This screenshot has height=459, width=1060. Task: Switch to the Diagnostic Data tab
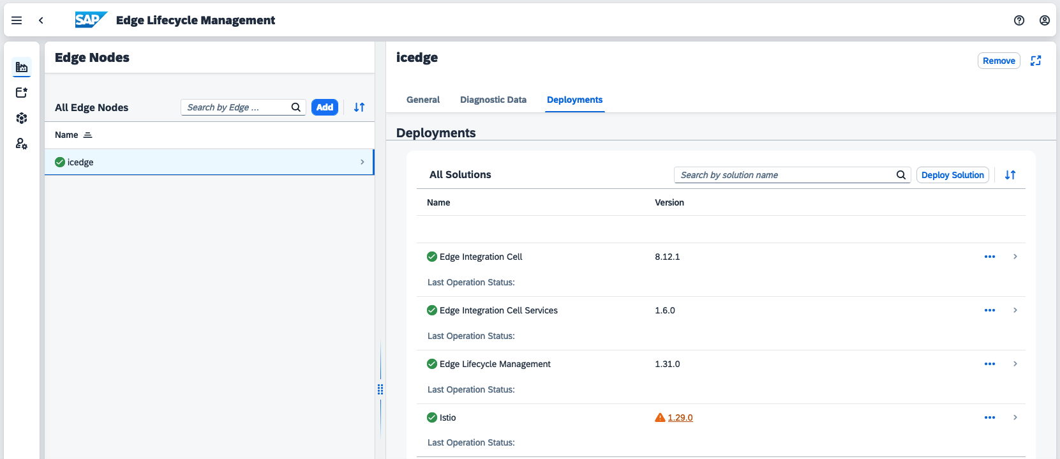493,100
